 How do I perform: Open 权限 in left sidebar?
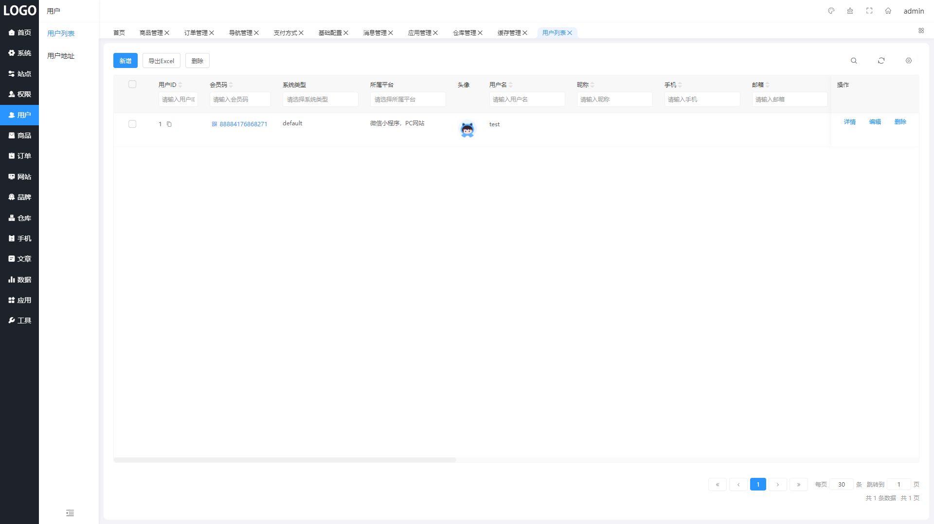pyautogui.click(x=19, y=94)
